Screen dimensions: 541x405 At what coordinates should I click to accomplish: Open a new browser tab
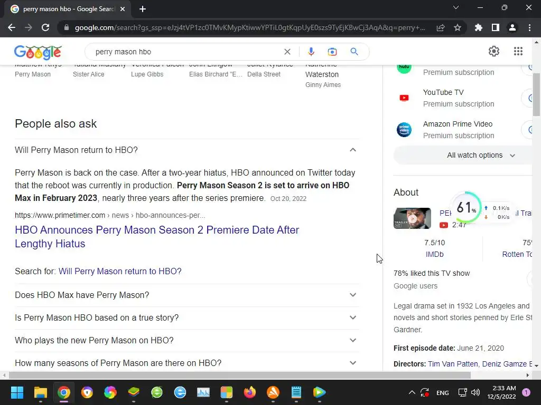click(143, 9)
